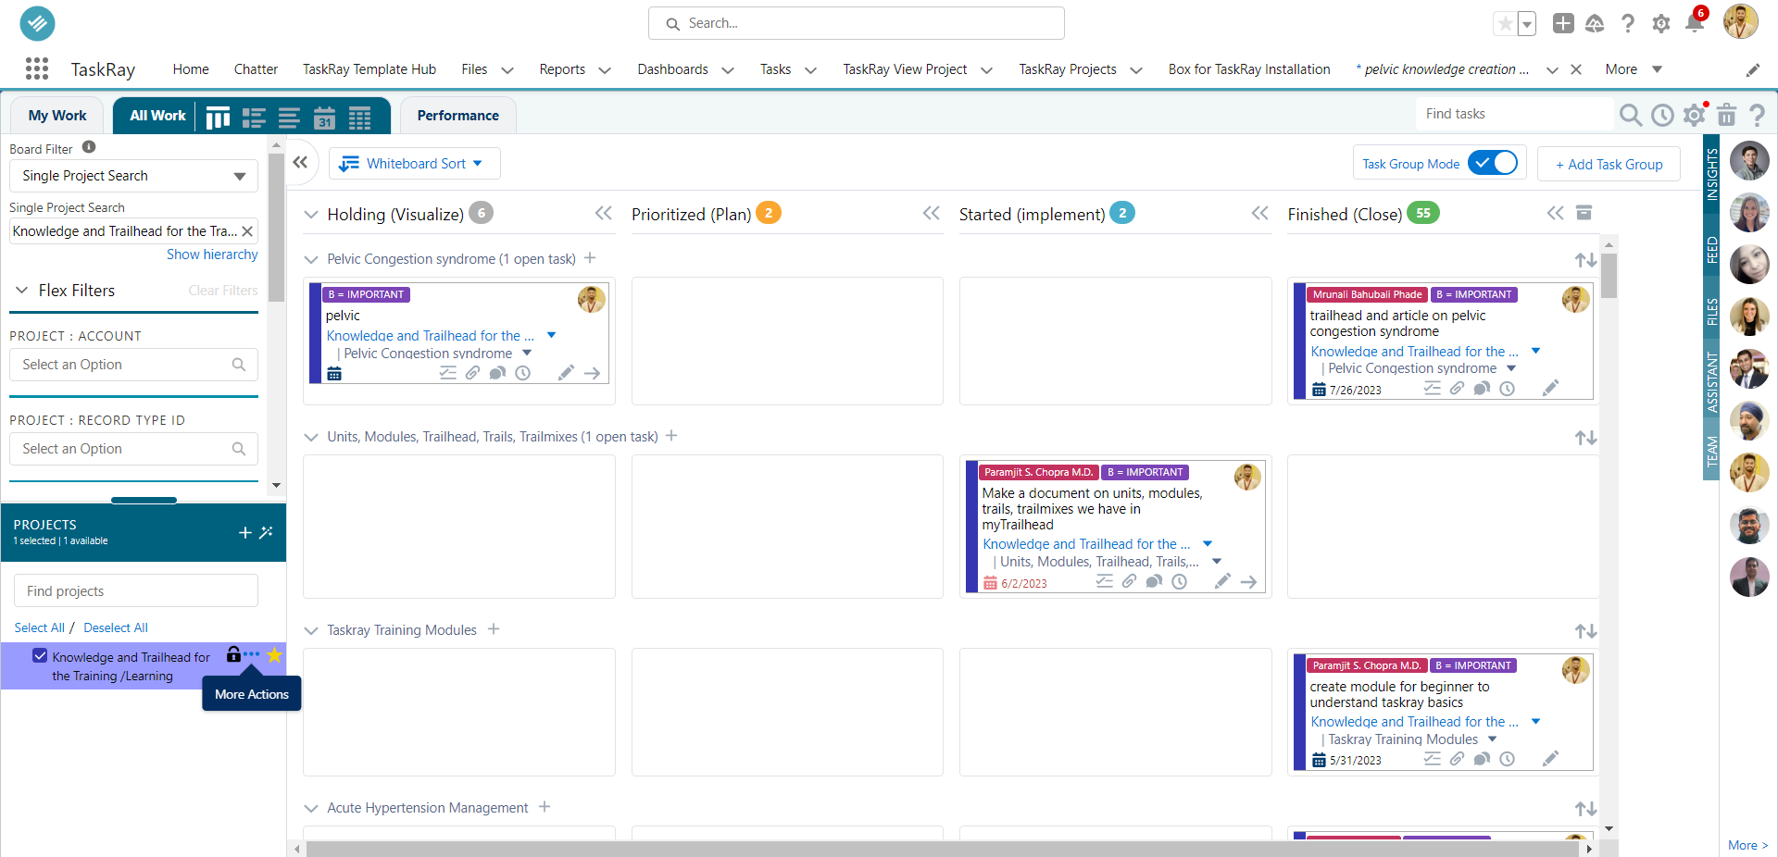
Task: Open the Single Project Search board filter dropdown
Action: point(133,175)
